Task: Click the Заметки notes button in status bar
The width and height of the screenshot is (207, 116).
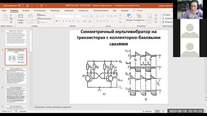Action: tap(147, 111)
